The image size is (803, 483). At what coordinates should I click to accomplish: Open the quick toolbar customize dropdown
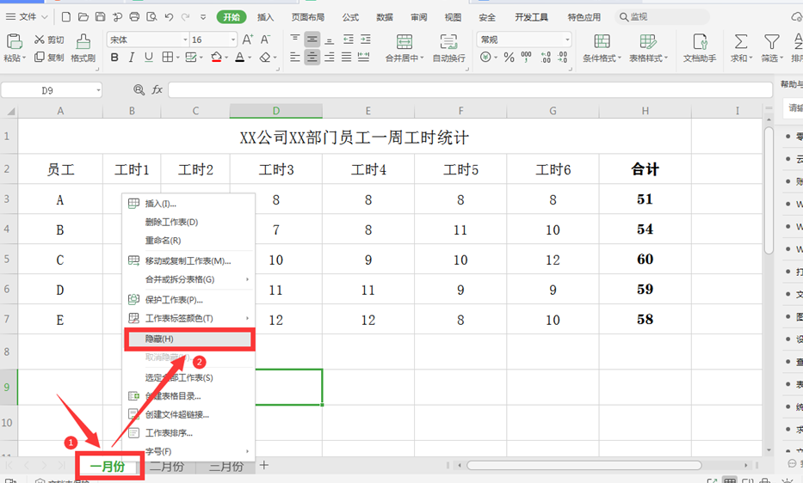pyautogui.click(x=203, y=17)
